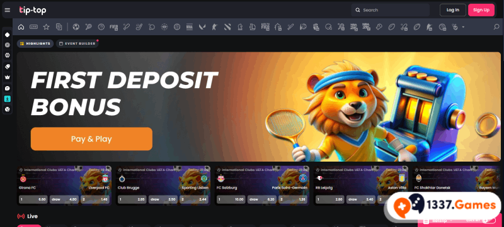Click the teal download sidebar icon
This screenshot has width=504, height=227.
(x=8, y=99)
